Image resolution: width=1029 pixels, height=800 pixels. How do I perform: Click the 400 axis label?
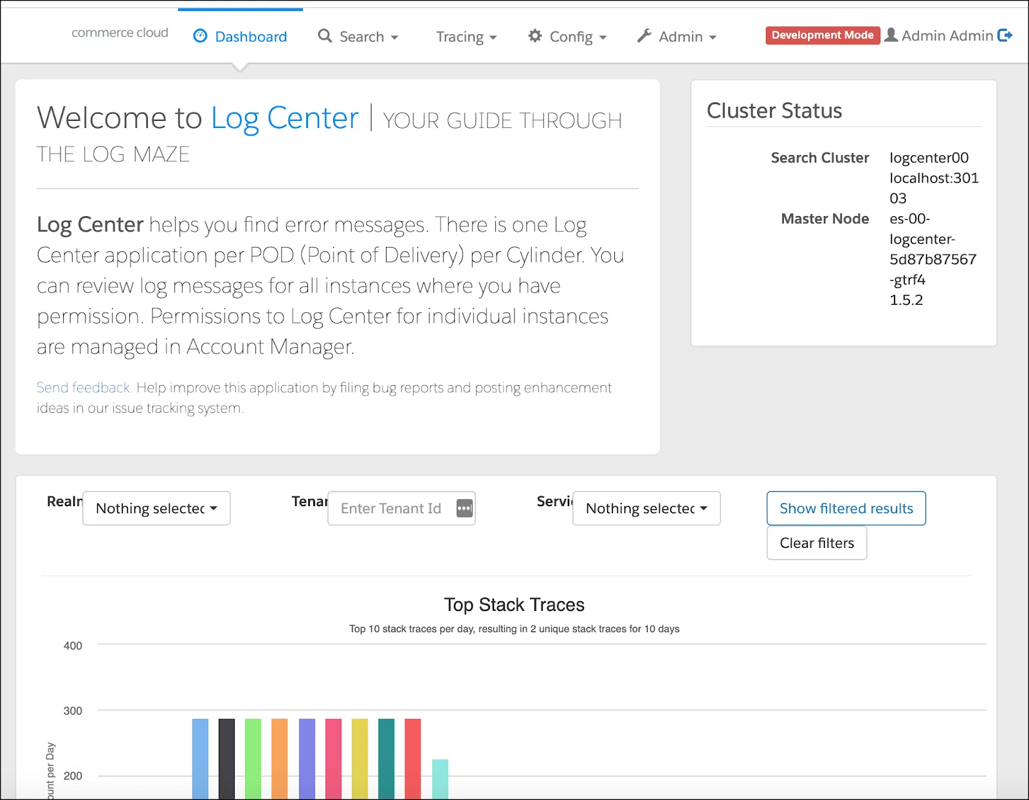pos(73,646)
